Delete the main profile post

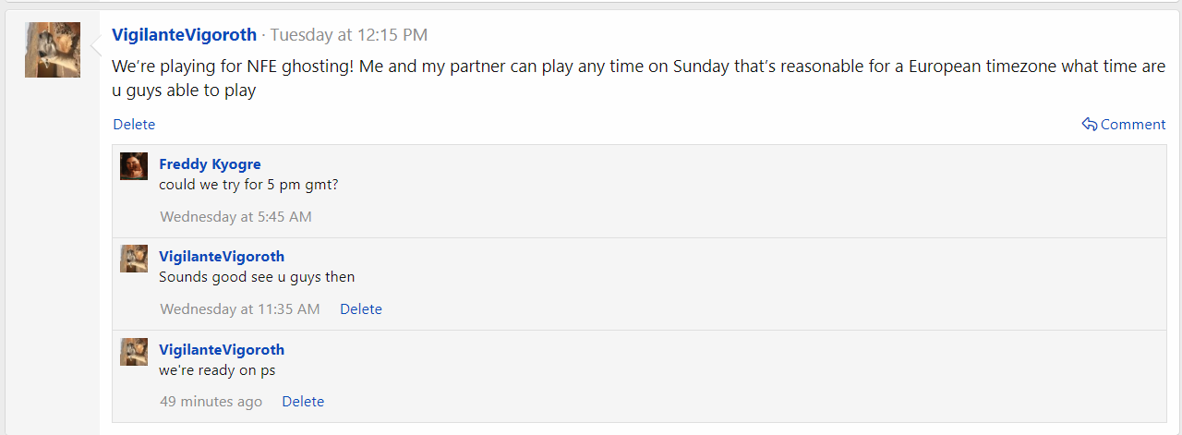[x=134, y=125]
